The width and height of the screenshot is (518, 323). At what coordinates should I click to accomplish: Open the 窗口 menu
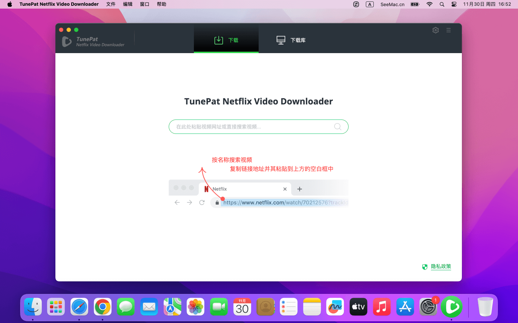click(145, 4)
